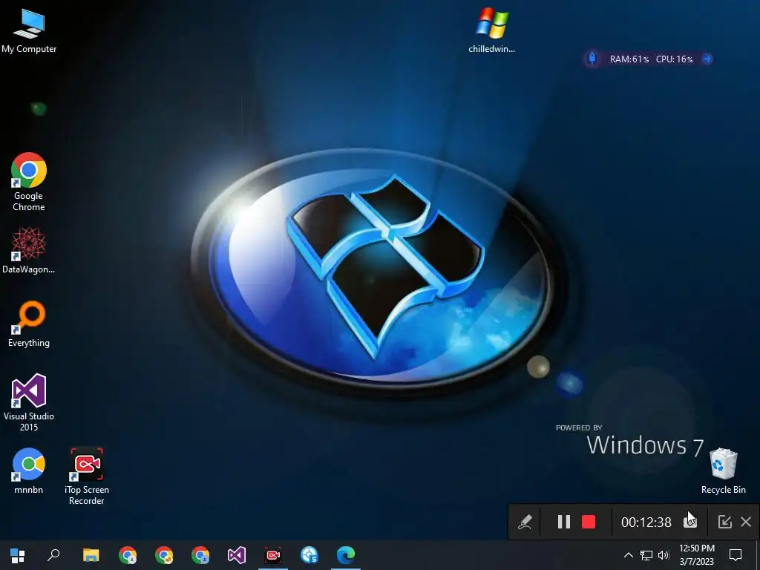Select the Visual Studio 2015 desktop icon
760x570 pixels.
coord(29,402)
